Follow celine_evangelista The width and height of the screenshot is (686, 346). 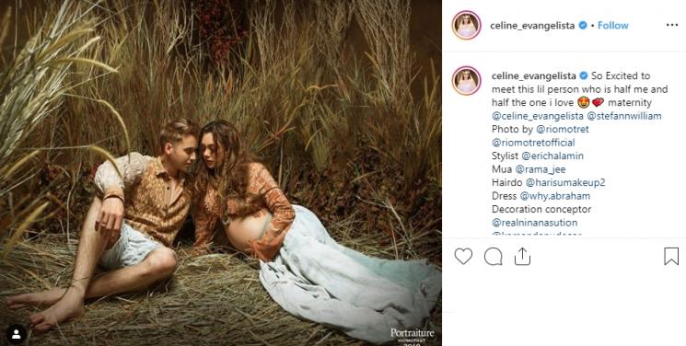[613, 26]
